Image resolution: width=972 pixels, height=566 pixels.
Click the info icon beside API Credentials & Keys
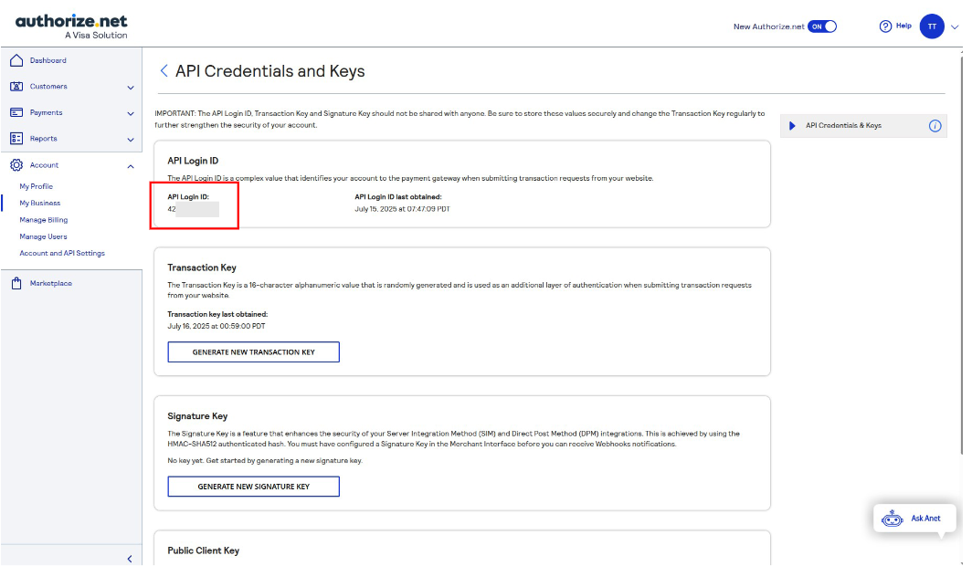935,126
